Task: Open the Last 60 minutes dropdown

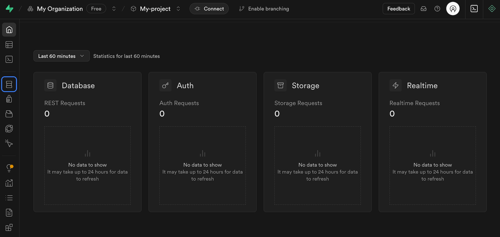Action: click(61, 56)
